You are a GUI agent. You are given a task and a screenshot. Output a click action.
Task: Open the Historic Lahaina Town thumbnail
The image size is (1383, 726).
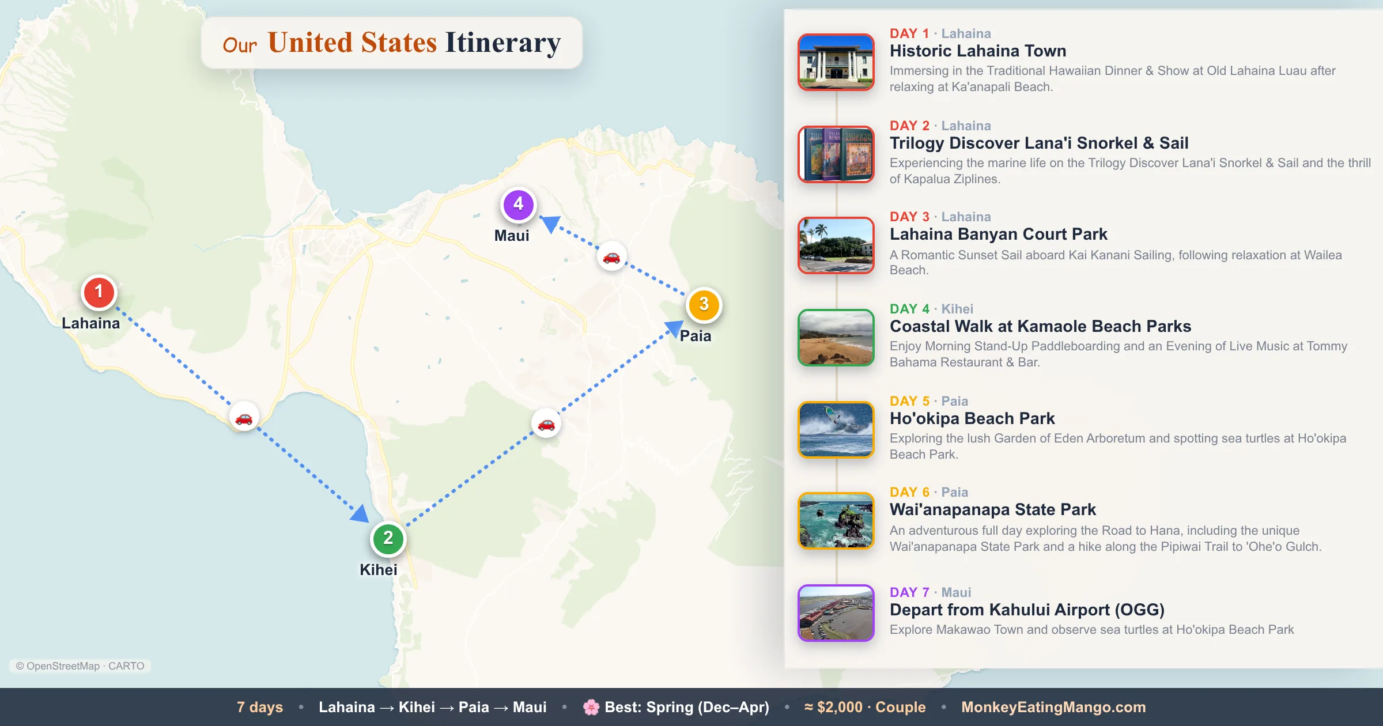836,62
